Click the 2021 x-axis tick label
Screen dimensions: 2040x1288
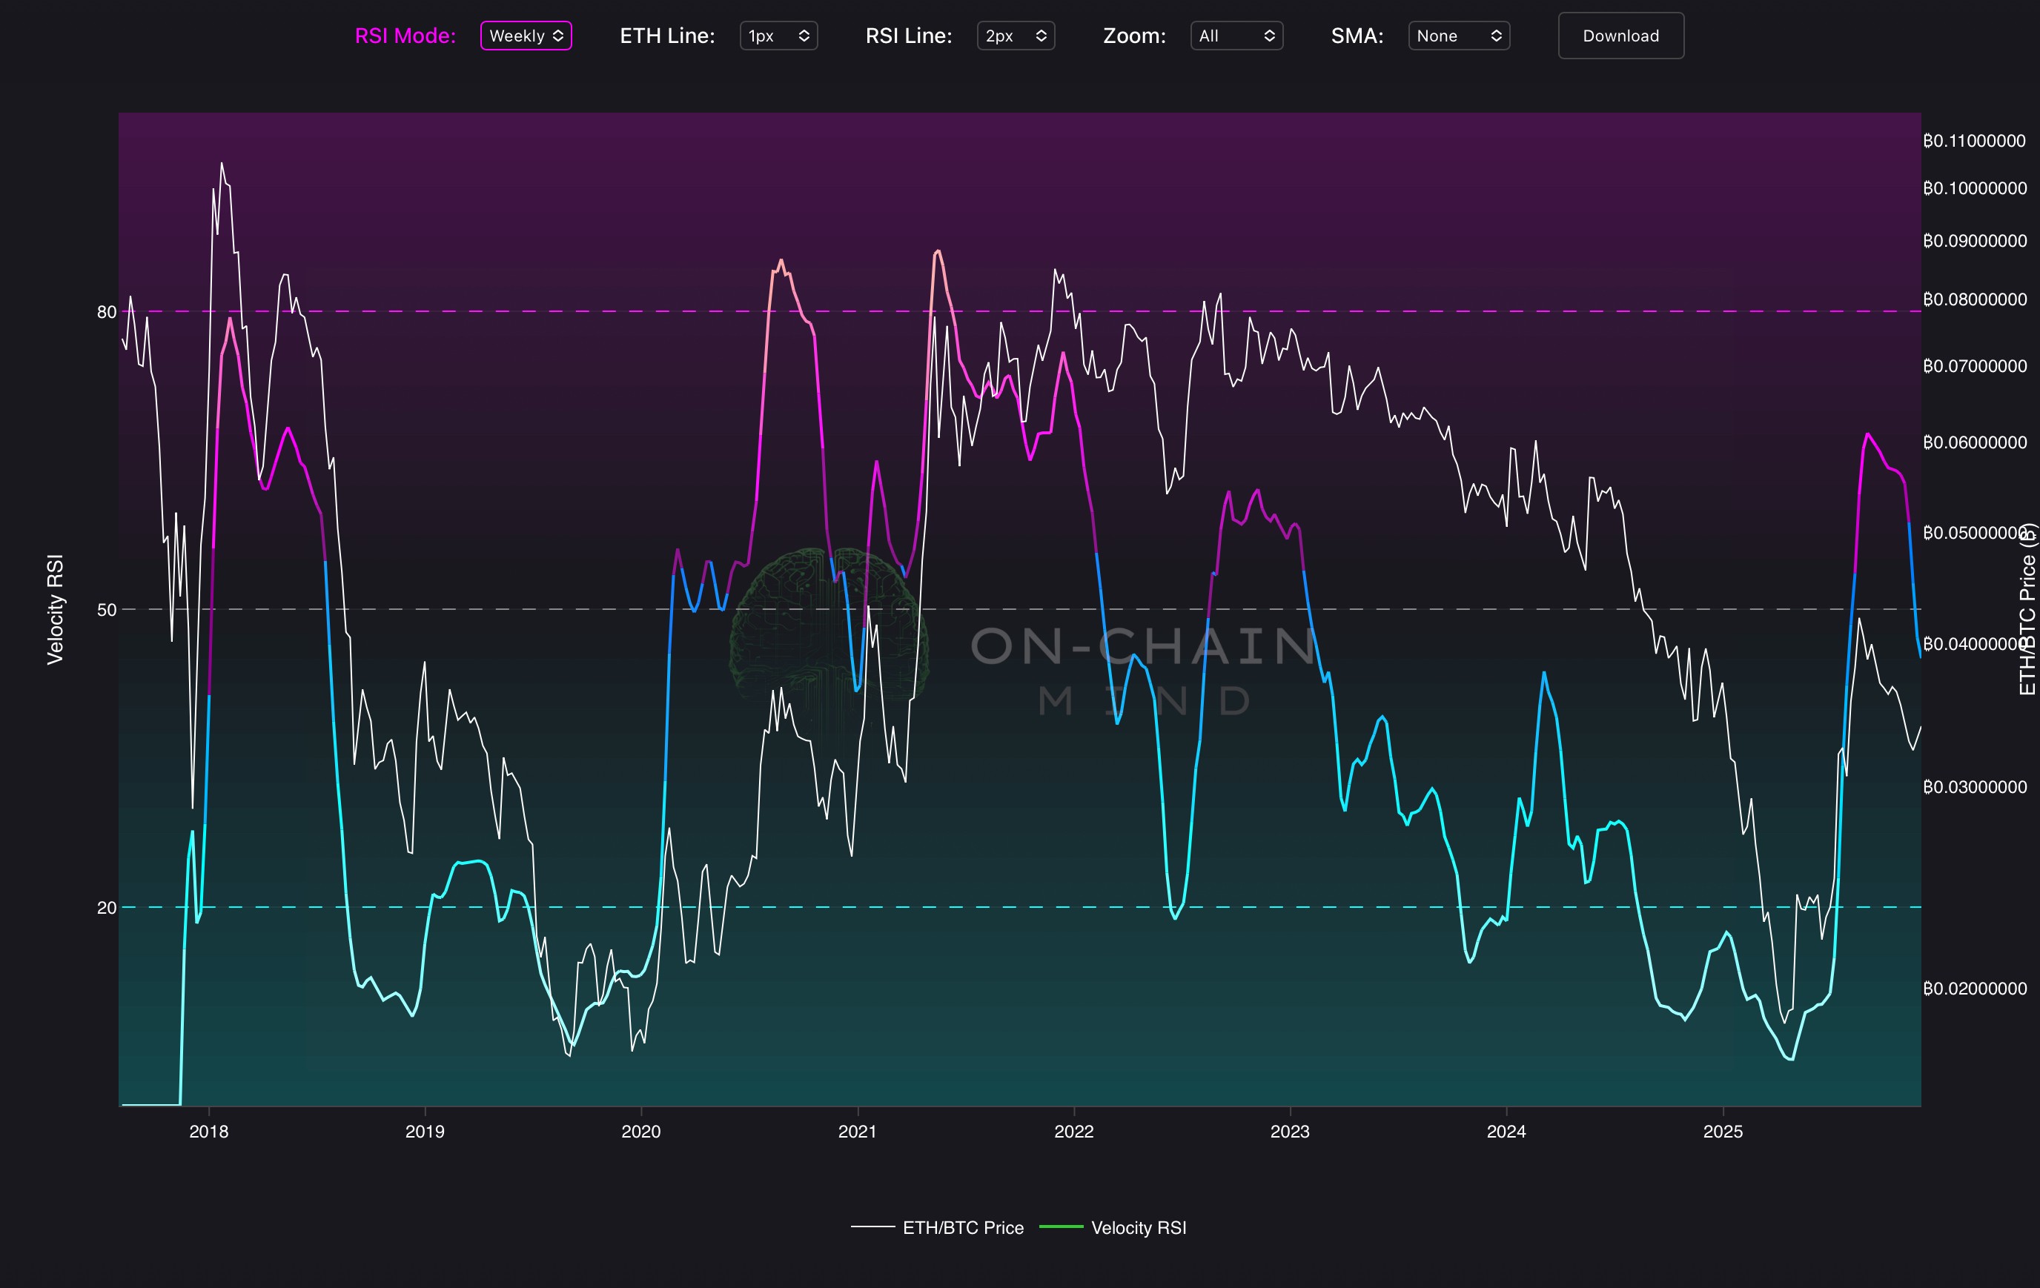tap(858, 1132)
